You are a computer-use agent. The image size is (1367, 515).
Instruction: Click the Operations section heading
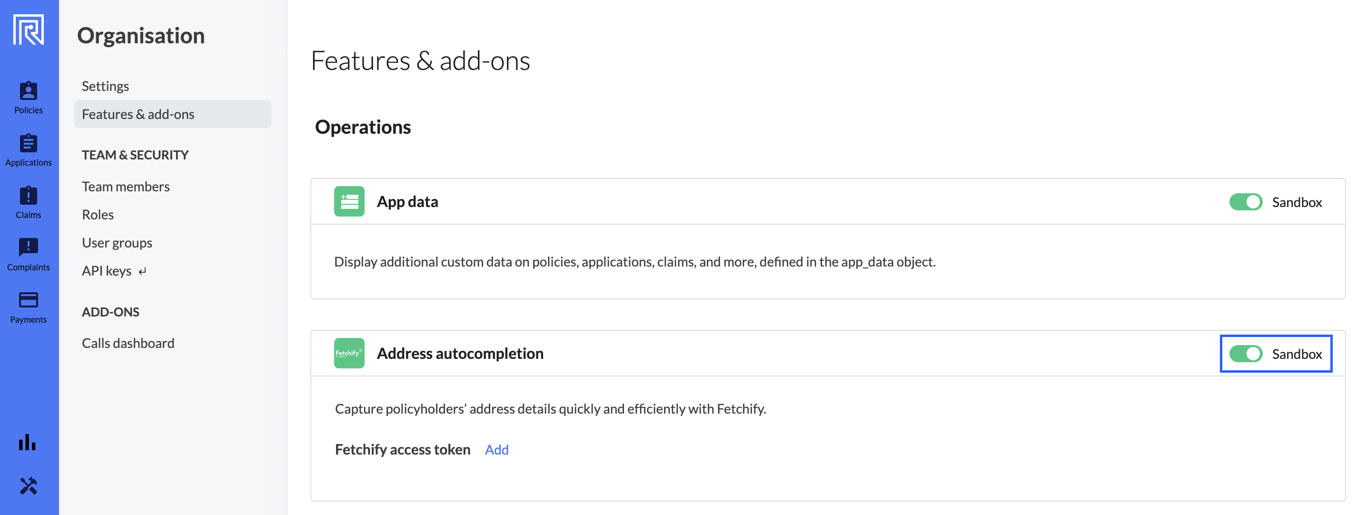(x=363, y=127)
